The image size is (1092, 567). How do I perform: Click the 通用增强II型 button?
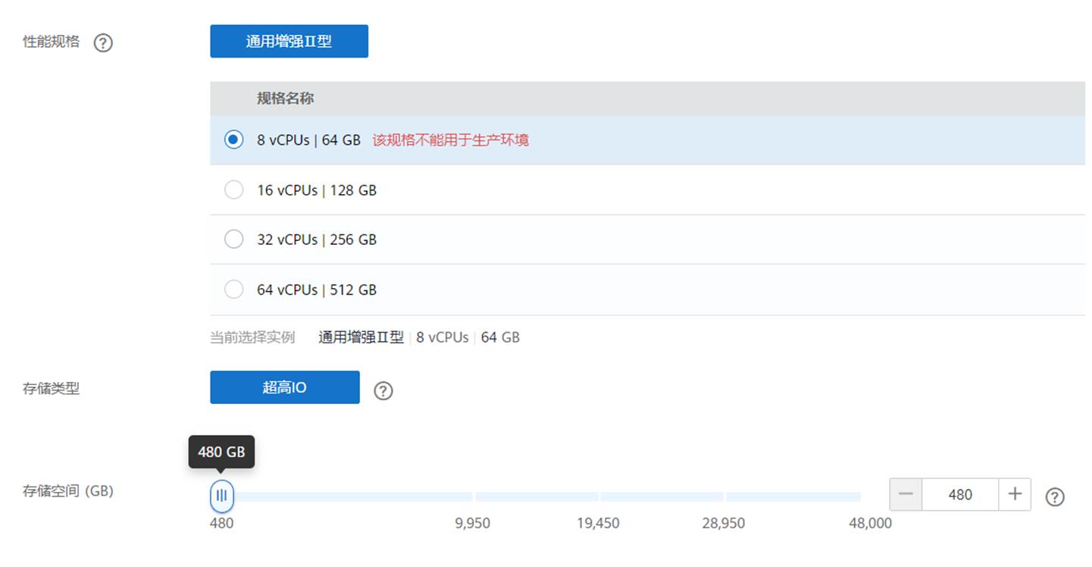[x=289, y=41]
